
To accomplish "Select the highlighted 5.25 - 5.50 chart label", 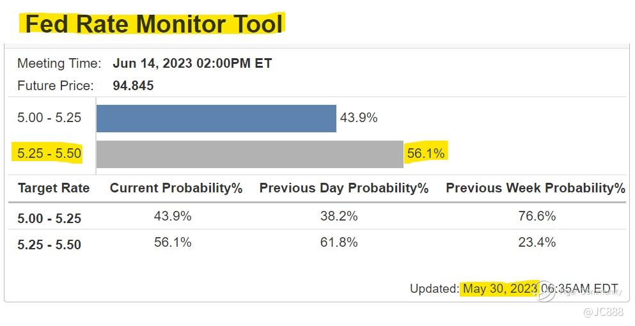I will [49, 153].
